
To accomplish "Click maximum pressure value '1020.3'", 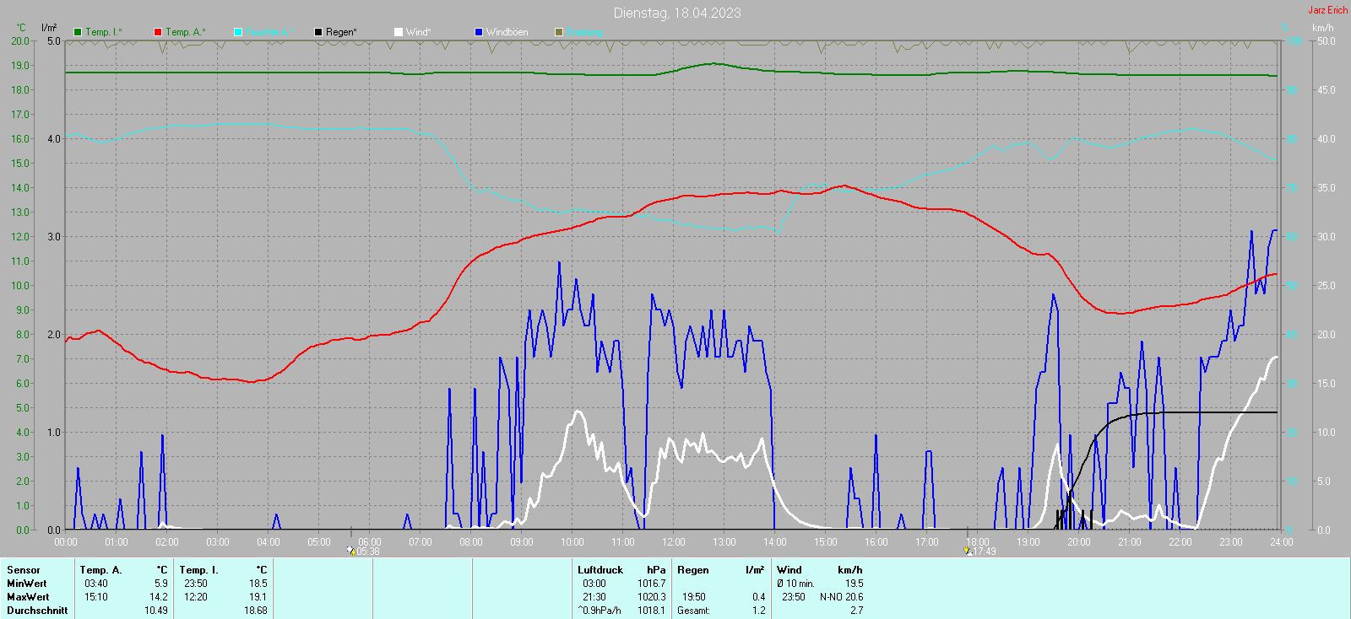I will (x=651, y=597).
